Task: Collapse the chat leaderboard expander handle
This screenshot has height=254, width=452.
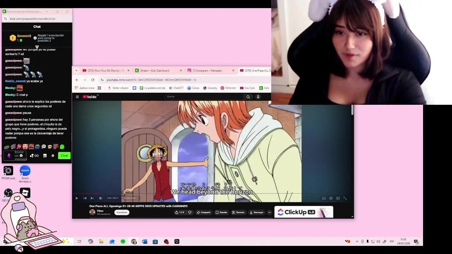Action: pos(37,47)
